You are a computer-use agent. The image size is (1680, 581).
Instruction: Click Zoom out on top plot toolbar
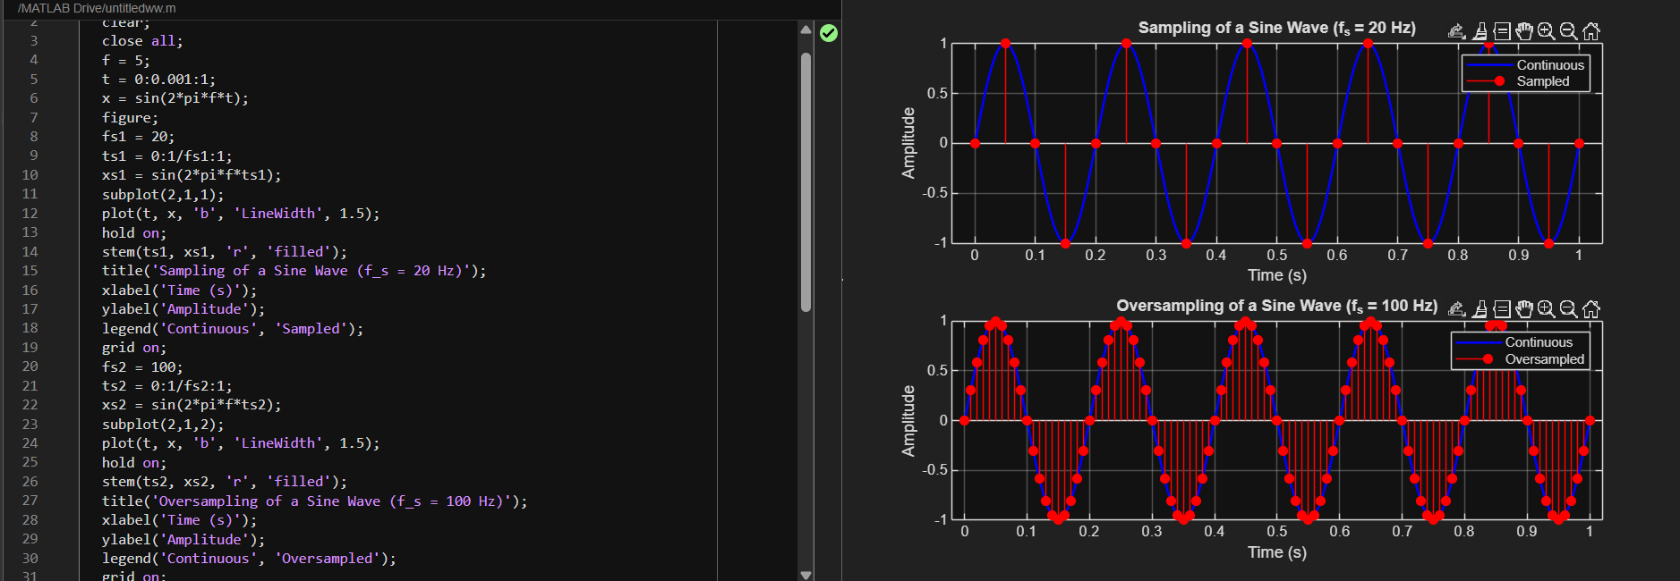(1568, 31)
